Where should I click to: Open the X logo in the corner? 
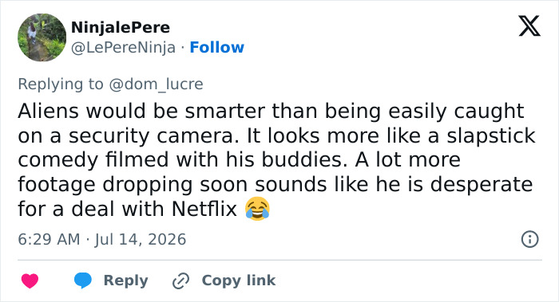tap(529, 26)
